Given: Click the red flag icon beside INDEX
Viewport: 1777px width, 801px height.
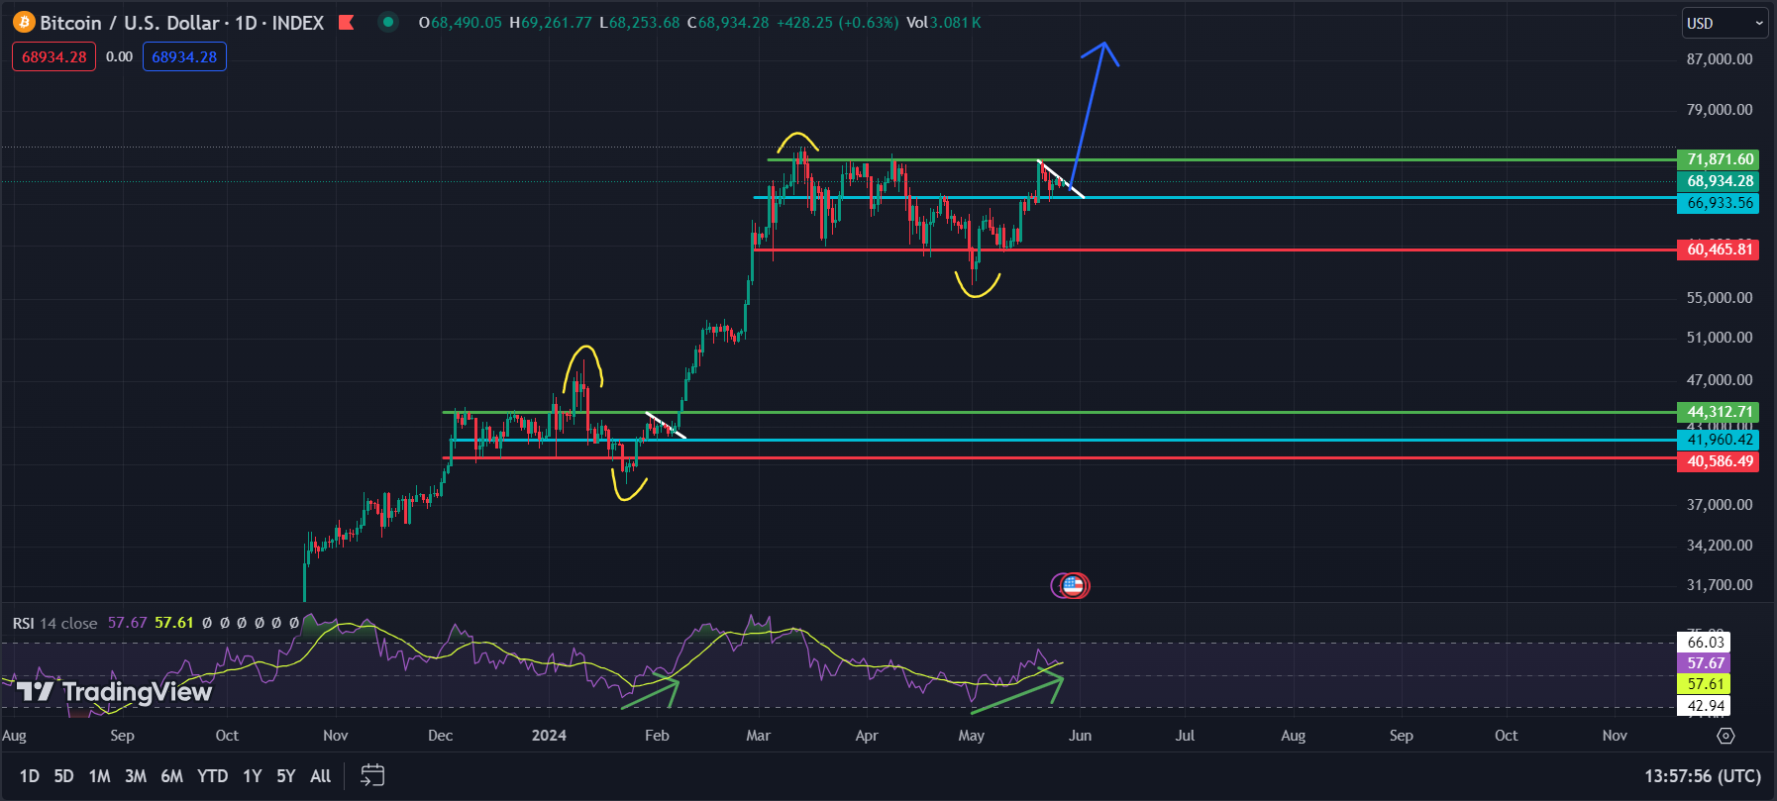Looking at the screenshot, I should pos(346,22).
